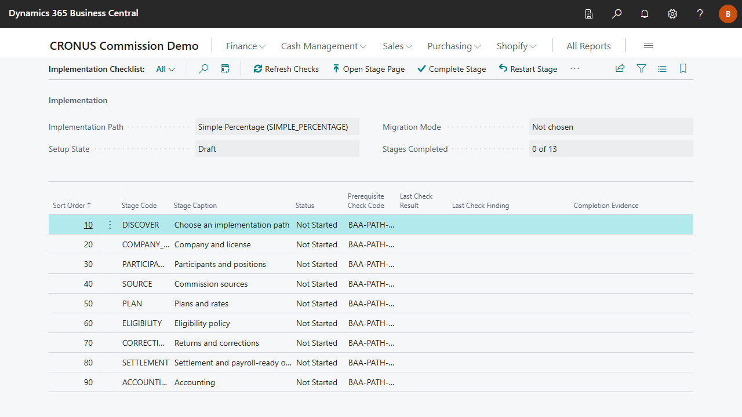Open All Reports
The image size is (742, 417).
[588, 46]
